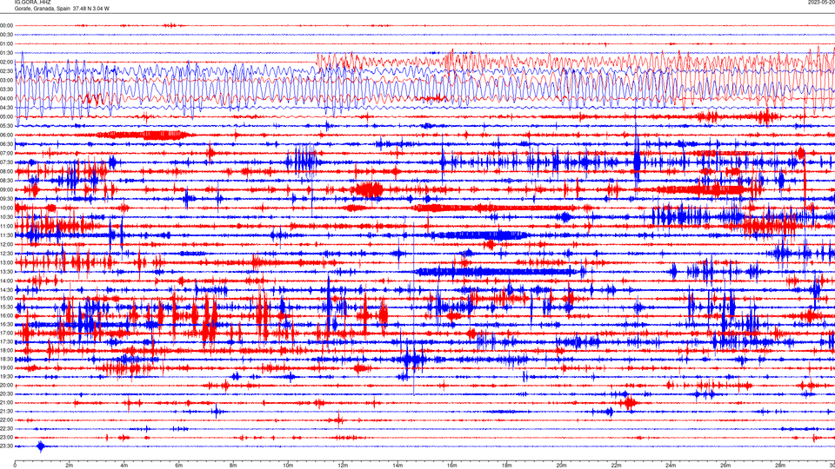Select the 11:30 time row label
835x469 pixels.
[6, 235]
